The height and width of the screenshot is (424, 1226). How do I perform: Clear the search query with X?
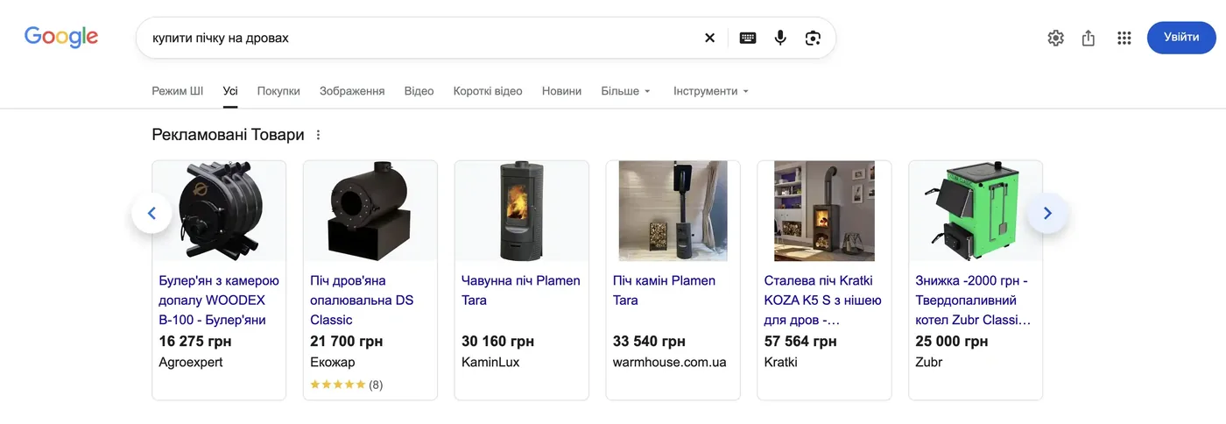pos(709,38)
